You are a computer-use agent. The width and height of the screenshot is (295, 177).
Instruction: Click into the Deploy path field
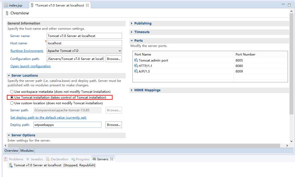click(x=67, y=125)
